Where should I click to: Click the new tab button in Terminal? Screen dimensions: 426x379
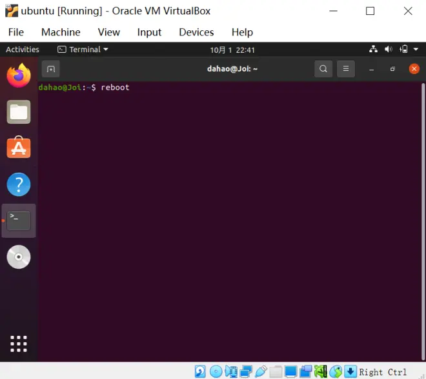tap(51, 69)
